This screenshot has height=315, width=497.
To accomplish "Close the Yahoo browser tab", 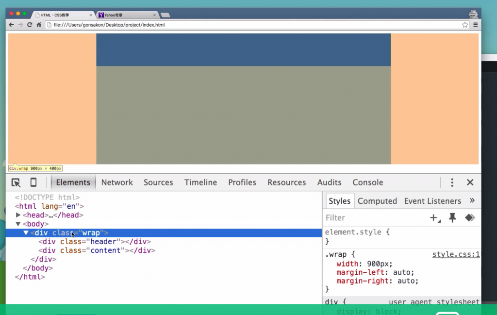I will [x=154, y=15].
